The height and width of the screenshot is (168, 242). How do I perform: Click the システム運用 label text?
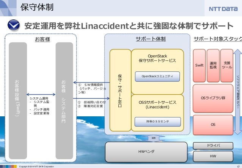39,98
